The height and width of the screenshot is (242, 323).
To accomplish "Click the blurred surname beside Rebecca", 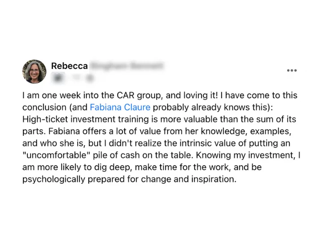I will tap(127, 65).
